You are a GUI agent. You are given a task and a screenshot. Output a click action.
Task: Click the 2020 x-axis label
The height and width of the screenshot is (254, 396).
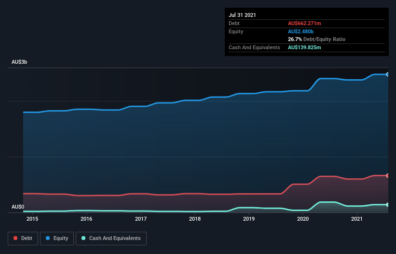[303, 219]
